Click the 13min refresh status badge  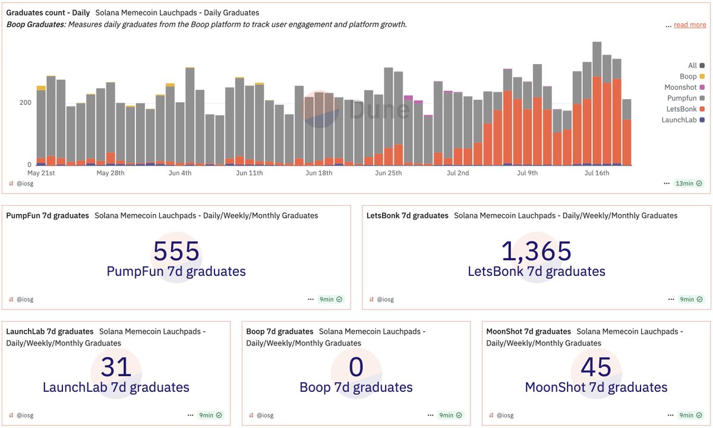[x=689, y=183]
